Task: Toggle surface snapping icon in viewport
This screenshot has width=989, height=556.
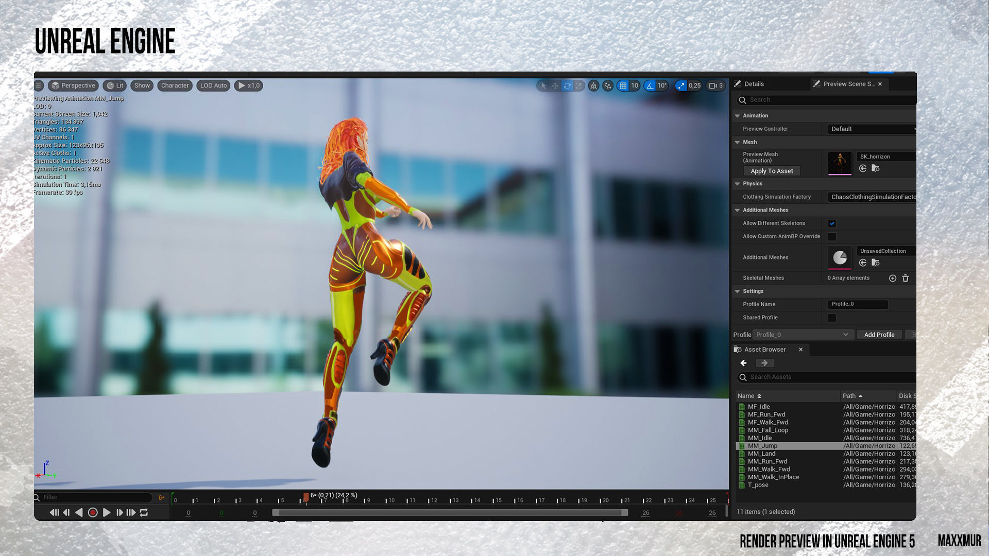Action: click(x=608, y=85)
